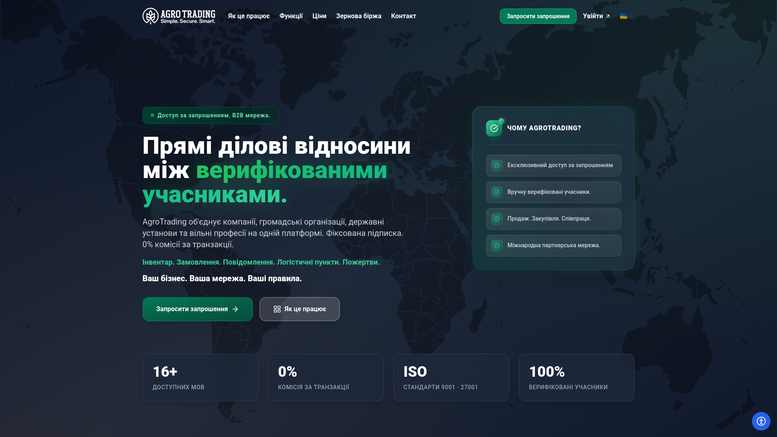Open Зернова біржа navigation link

tap(359, 16)
